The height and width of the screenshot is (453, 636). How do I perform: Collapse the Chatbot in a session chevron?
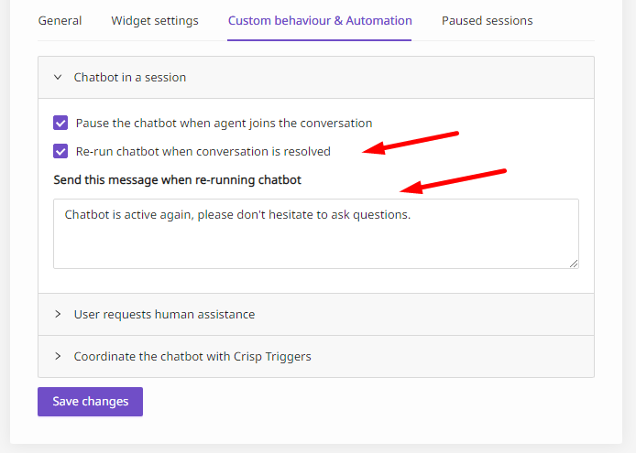(58, 77)
